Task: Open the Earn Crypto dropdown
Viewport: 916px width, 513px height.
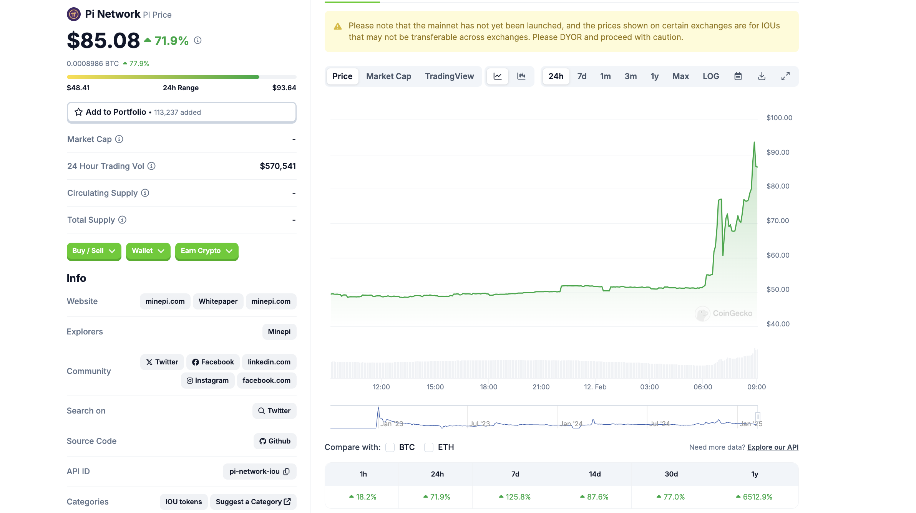Action: 206,252
